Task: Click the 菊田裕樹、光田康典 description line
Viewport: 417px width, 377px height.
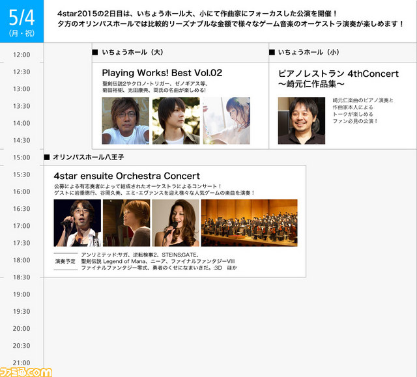Action: click(154, 91)
